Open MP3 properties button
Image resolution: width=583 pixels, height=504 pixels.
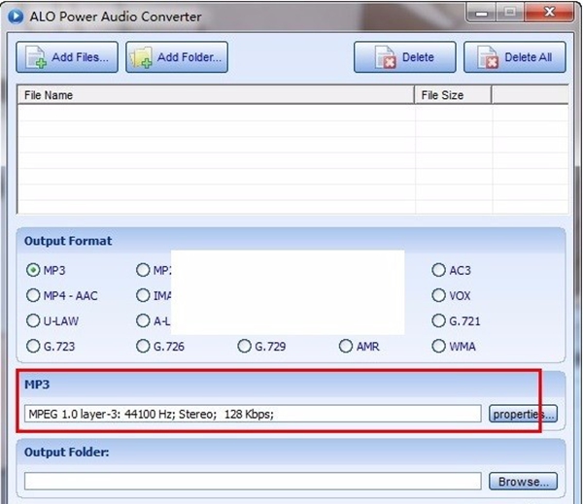[x=523, y=414]
